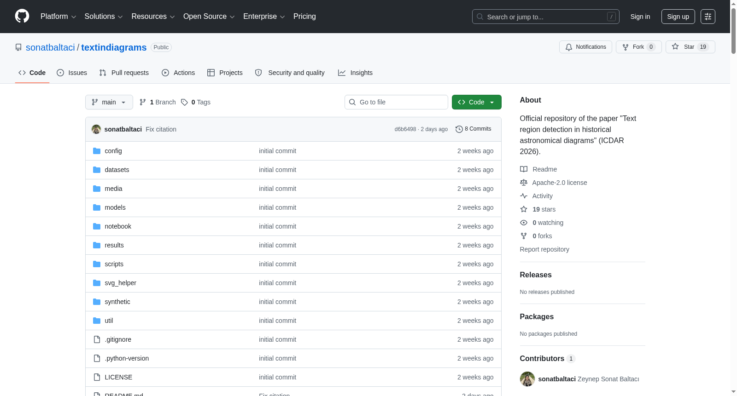
Task: Click the branch icon next to 1 Branch
Action: (143, 102)
